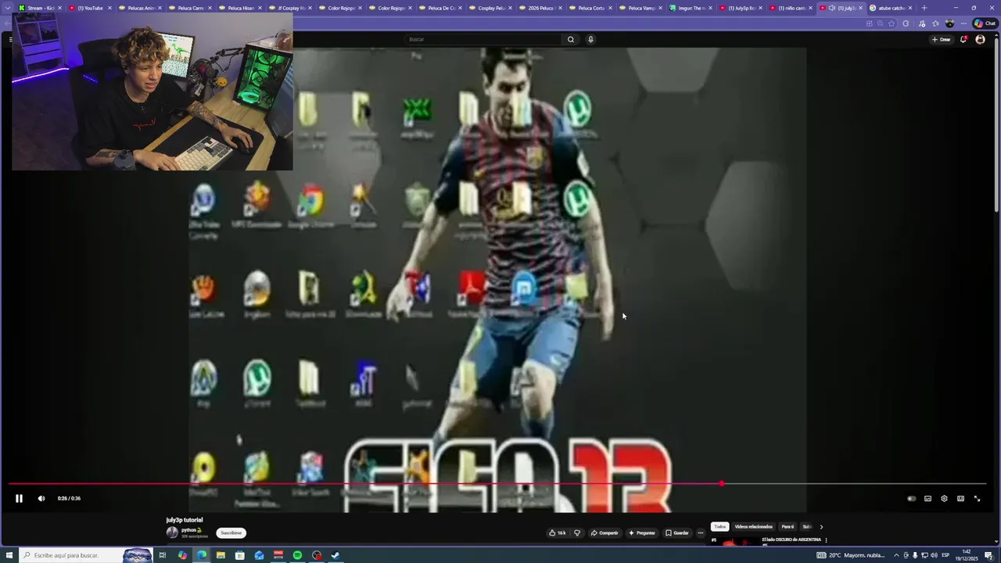Open player settings gear
Image resolution: width=1001 pixels, height=563 pixels.
944,499
